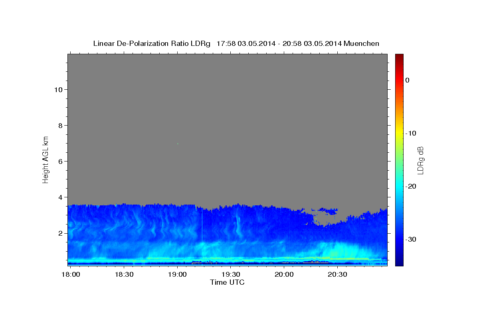The width and height of the screenshot is (479, 319).
Task: Click the colorbar value -20
Action: pos(411,186)
